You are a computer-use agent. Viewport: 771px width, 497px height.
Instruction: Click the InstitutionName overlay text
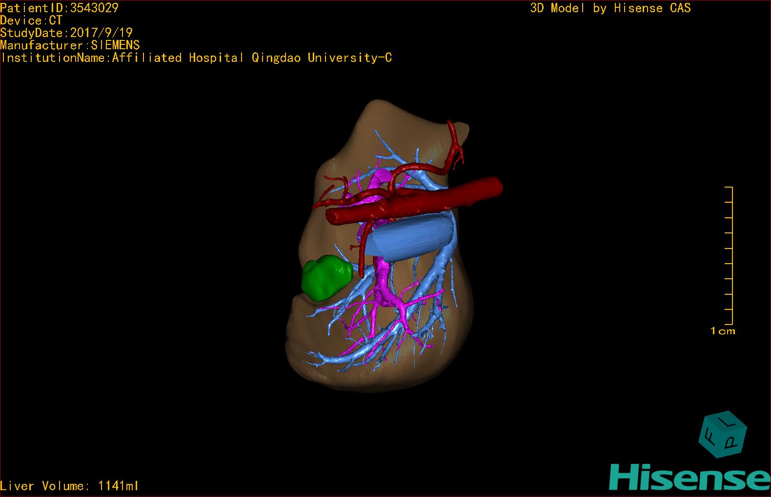tap(196, 58)
